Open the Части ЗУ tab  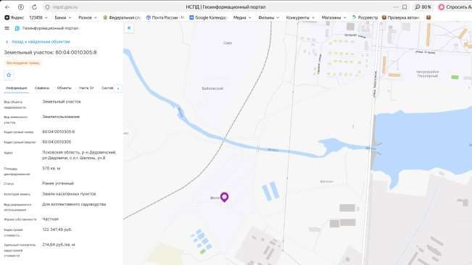[x=86, y=88]
